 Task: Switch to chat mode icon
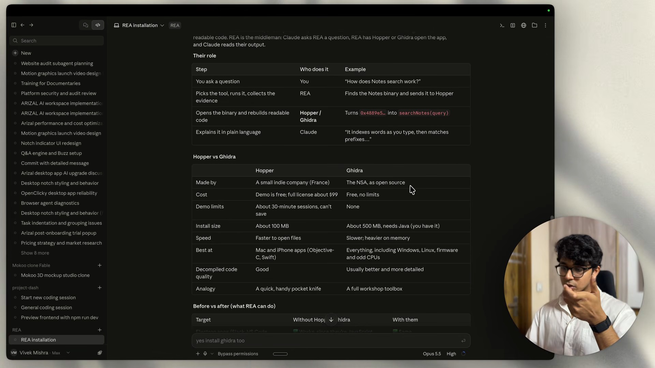pos(86,25)
